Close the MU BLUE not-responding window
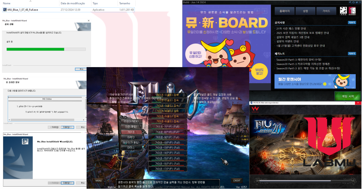The image size is (362, 189). tap(358, 103)
